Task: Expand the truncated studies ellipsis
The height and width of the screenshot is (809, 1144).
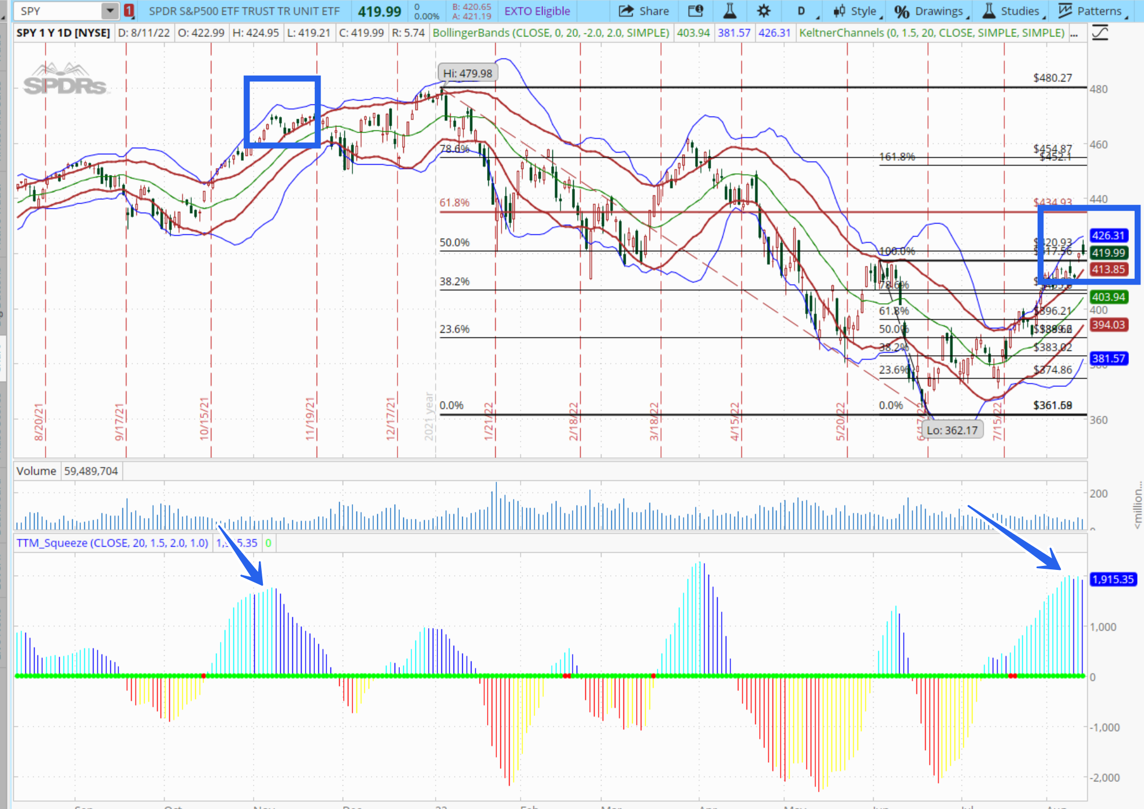Action: pos(1074,33)
